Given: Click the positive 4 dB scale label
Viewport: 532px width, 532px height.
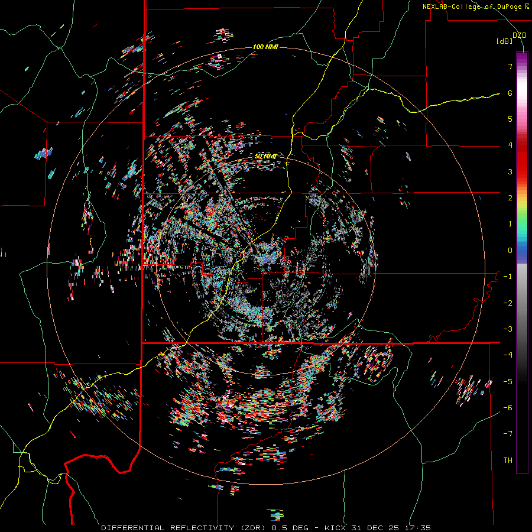Looking at the screenshot, I should coord(510,145).
